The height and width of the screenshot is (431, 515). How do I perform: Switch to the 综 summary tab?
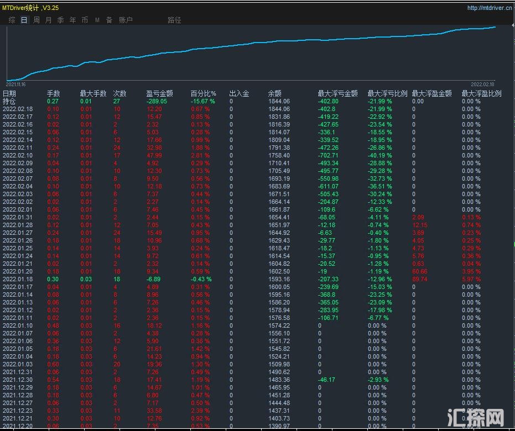(x=12, y=20)
